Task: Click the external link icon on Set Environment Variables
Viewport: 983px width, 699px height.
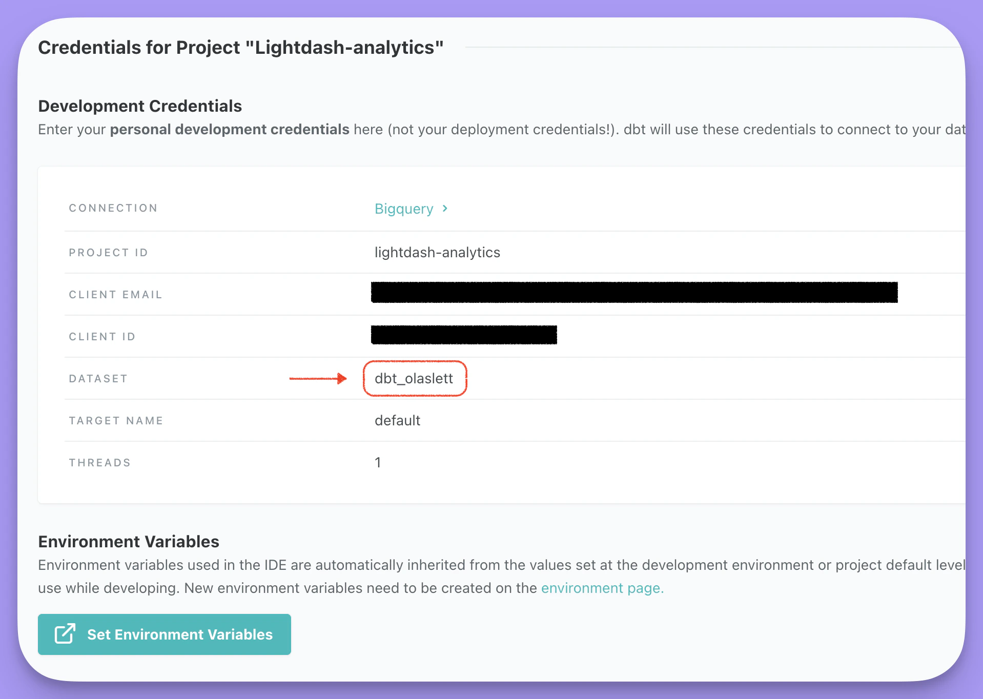Action: [65, 634]
